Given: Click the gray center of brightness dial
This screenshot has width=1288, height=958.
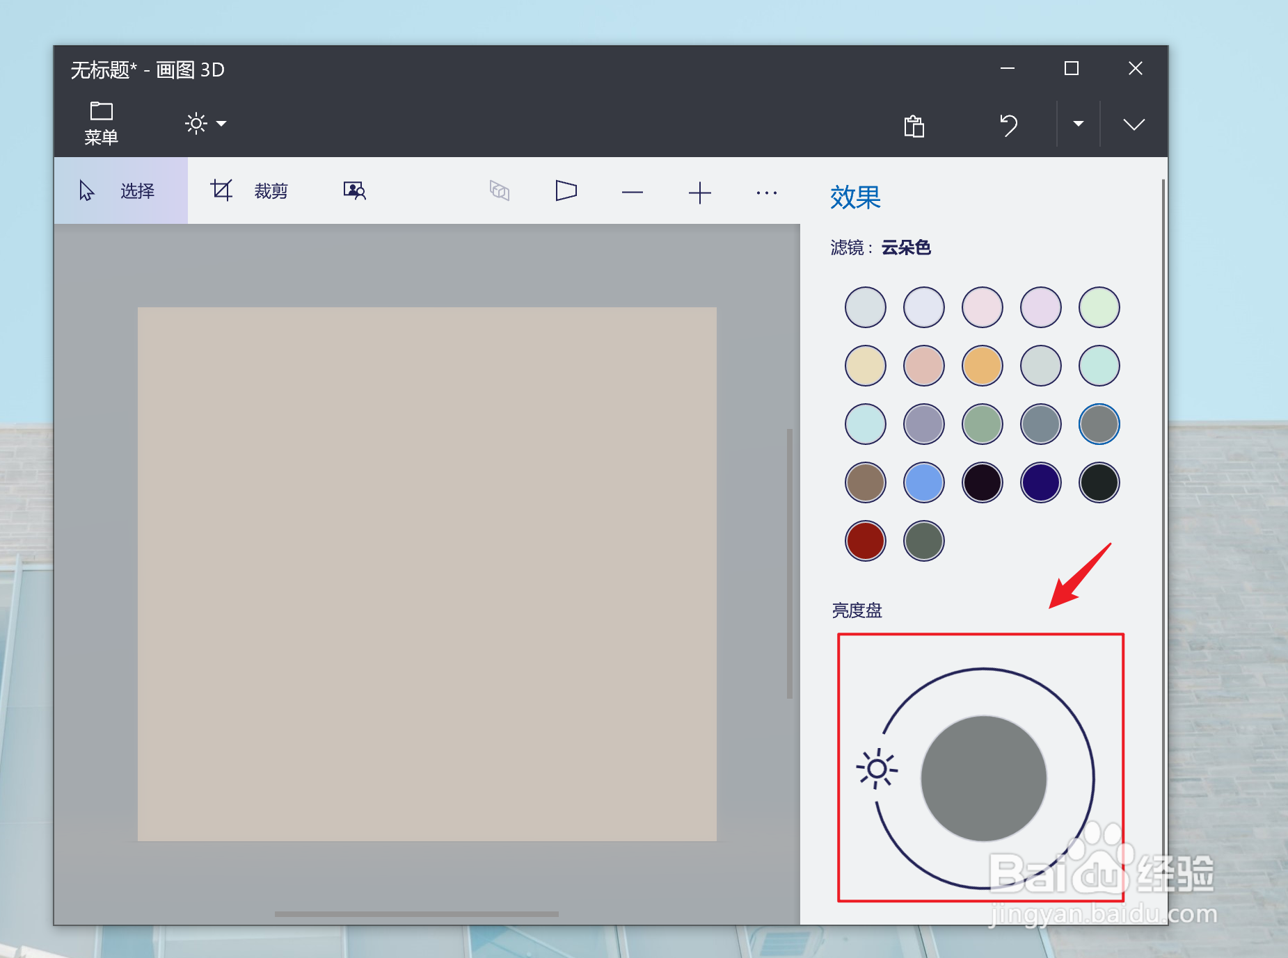Looking at the screenshot, I should point(984,779).
